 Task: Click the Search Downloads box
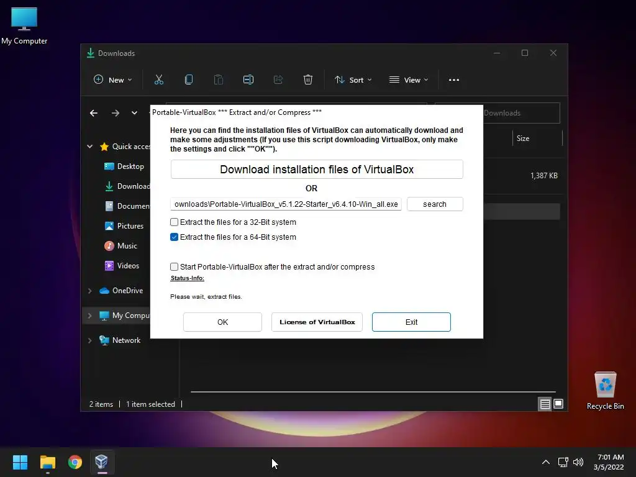coord(521,113)
